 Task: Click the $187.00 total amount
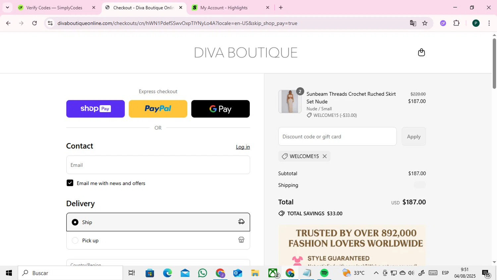(414, 202)
